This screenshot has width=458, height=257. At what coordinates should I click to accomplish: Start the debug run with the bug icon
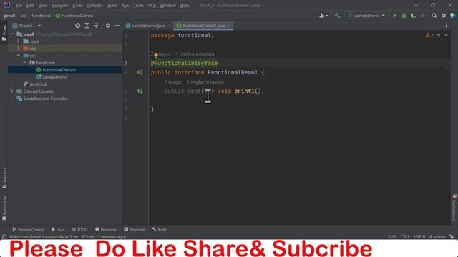[404, 16]
